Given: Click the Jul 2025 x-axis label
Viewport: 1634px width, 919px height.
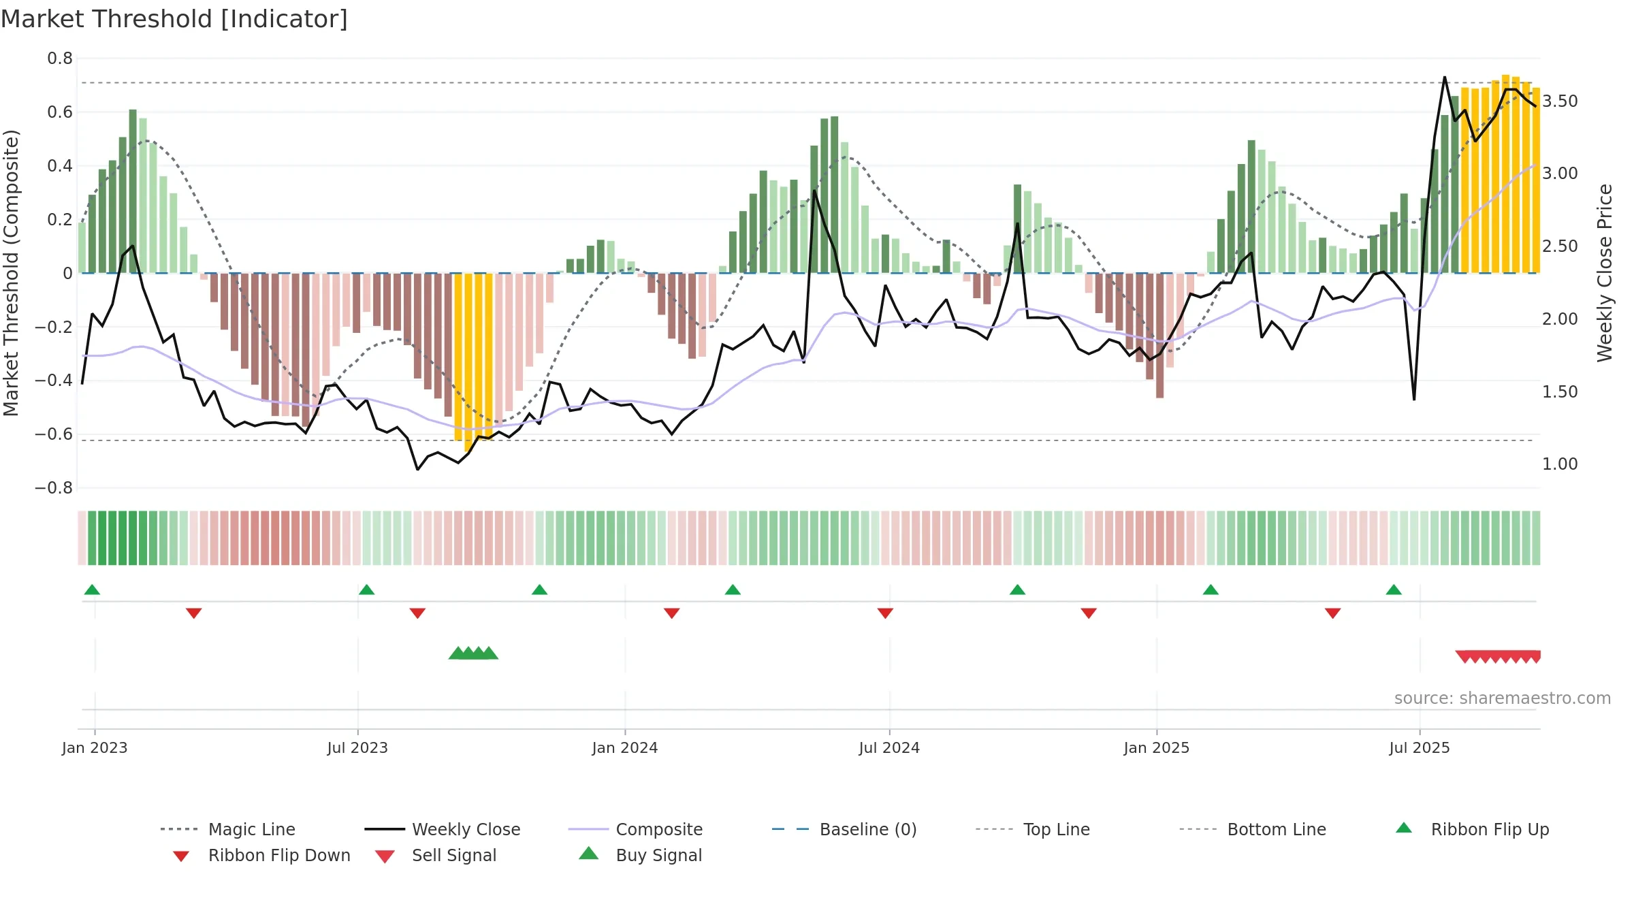Looking at the screenshot, I should coord(1420,747).
